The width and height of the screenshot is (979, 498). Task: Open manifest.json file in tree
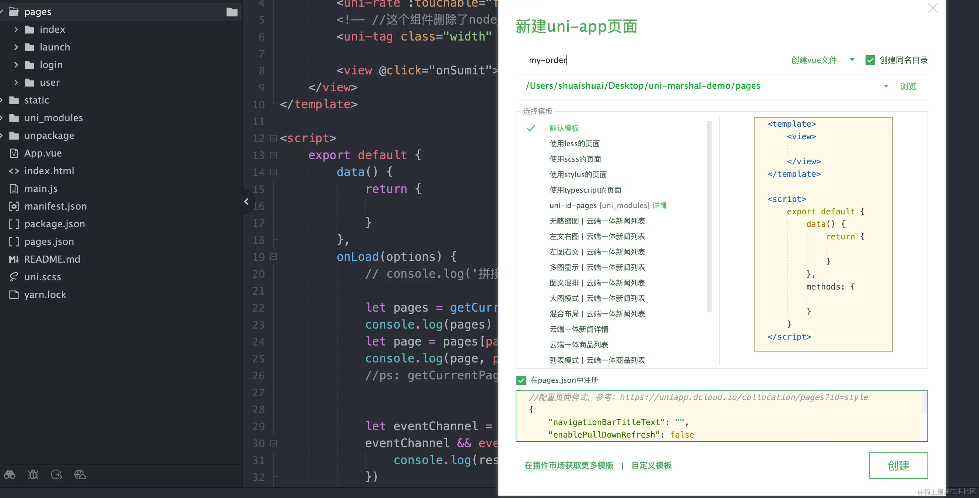point(56,206)
